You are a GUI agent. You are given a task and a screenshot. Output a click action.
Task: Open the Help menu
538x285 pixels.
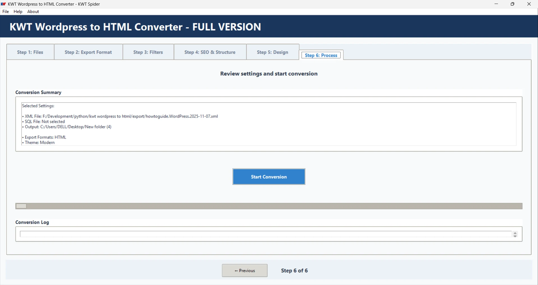pos(18,12)
